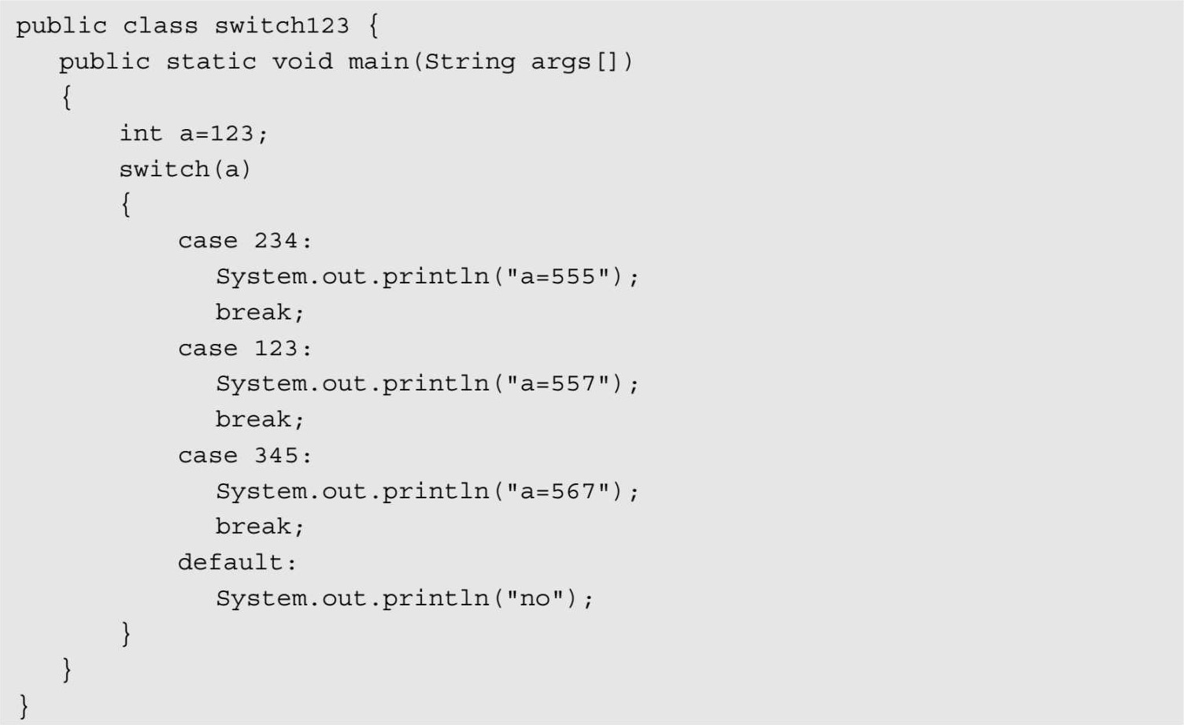1184x725 pixels.
Task: Click the println "a=555" statement
Action: [427, 277]
